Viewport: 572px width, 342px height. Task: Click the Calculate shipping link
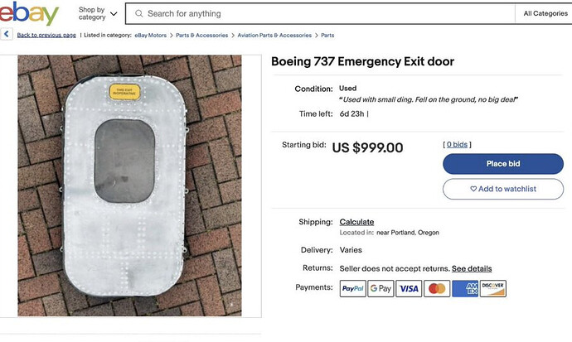coord(356,222)
